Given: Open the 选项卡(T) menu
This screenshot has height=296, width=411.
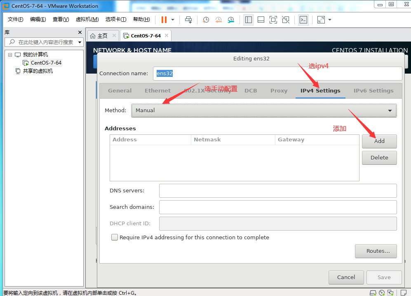Looking at the screenshot, I should click(115, 19).
